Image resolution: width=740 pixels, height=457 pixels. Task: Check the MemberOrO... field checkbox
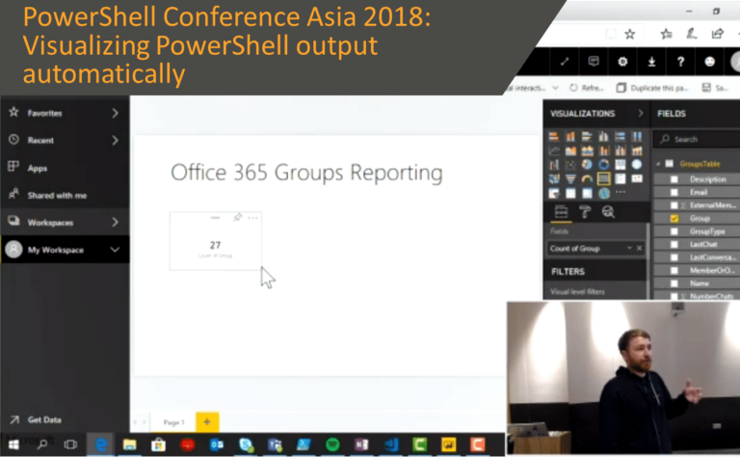coord(674,271)
